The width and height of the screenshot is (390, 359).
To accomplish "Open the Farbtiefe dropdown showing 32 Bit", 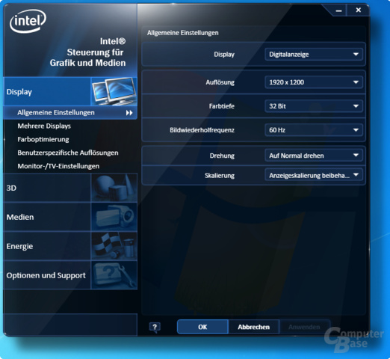I will coord(314,106).
